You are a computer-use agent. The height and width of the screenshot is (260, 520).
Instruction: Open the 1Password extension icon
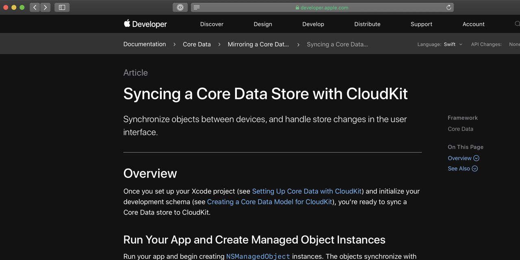pyautogui.click(x=180, y=7)
